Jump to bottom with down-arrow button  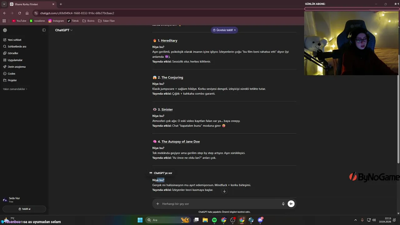coord(224,191)
